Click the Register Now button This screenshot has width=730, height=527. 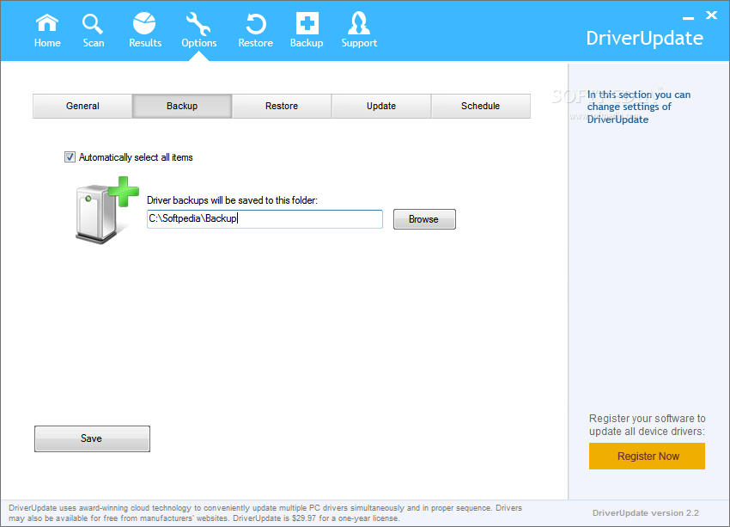click(x=647, y=456)
